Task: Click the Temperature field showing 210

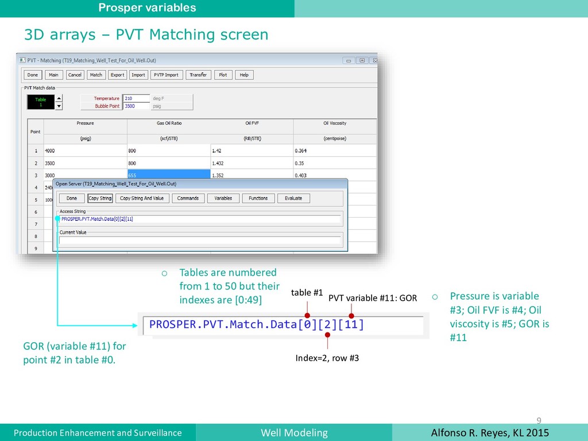Action: pos(136,98)
